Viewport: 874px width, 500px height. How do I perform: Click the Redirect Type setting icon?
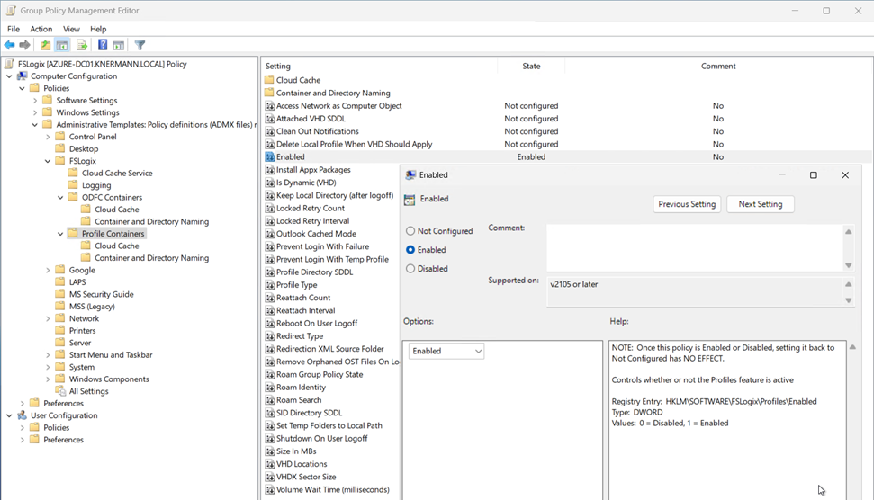tap(270, 335)
